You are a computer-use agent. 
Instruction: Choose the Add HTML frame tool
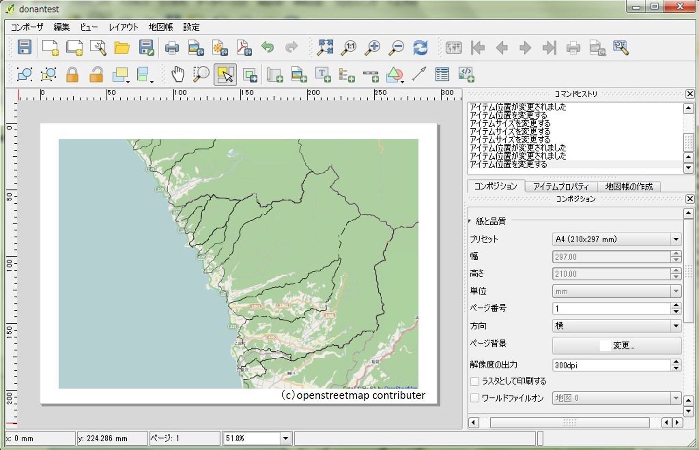point(466,74)
